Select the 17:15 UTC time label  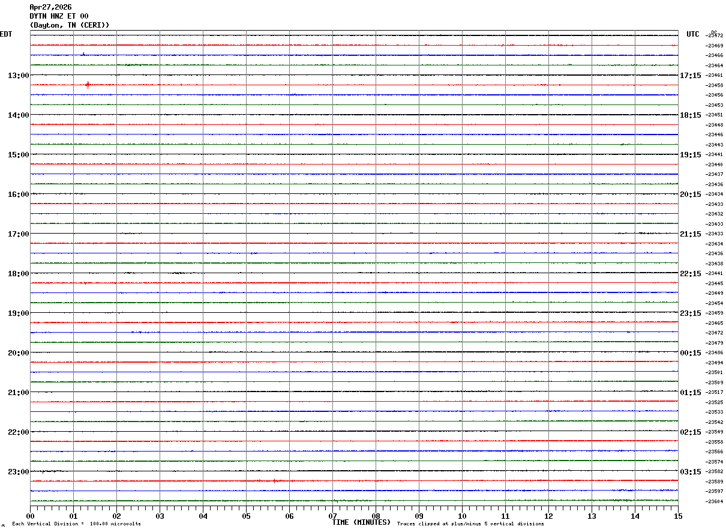point(690,76)
